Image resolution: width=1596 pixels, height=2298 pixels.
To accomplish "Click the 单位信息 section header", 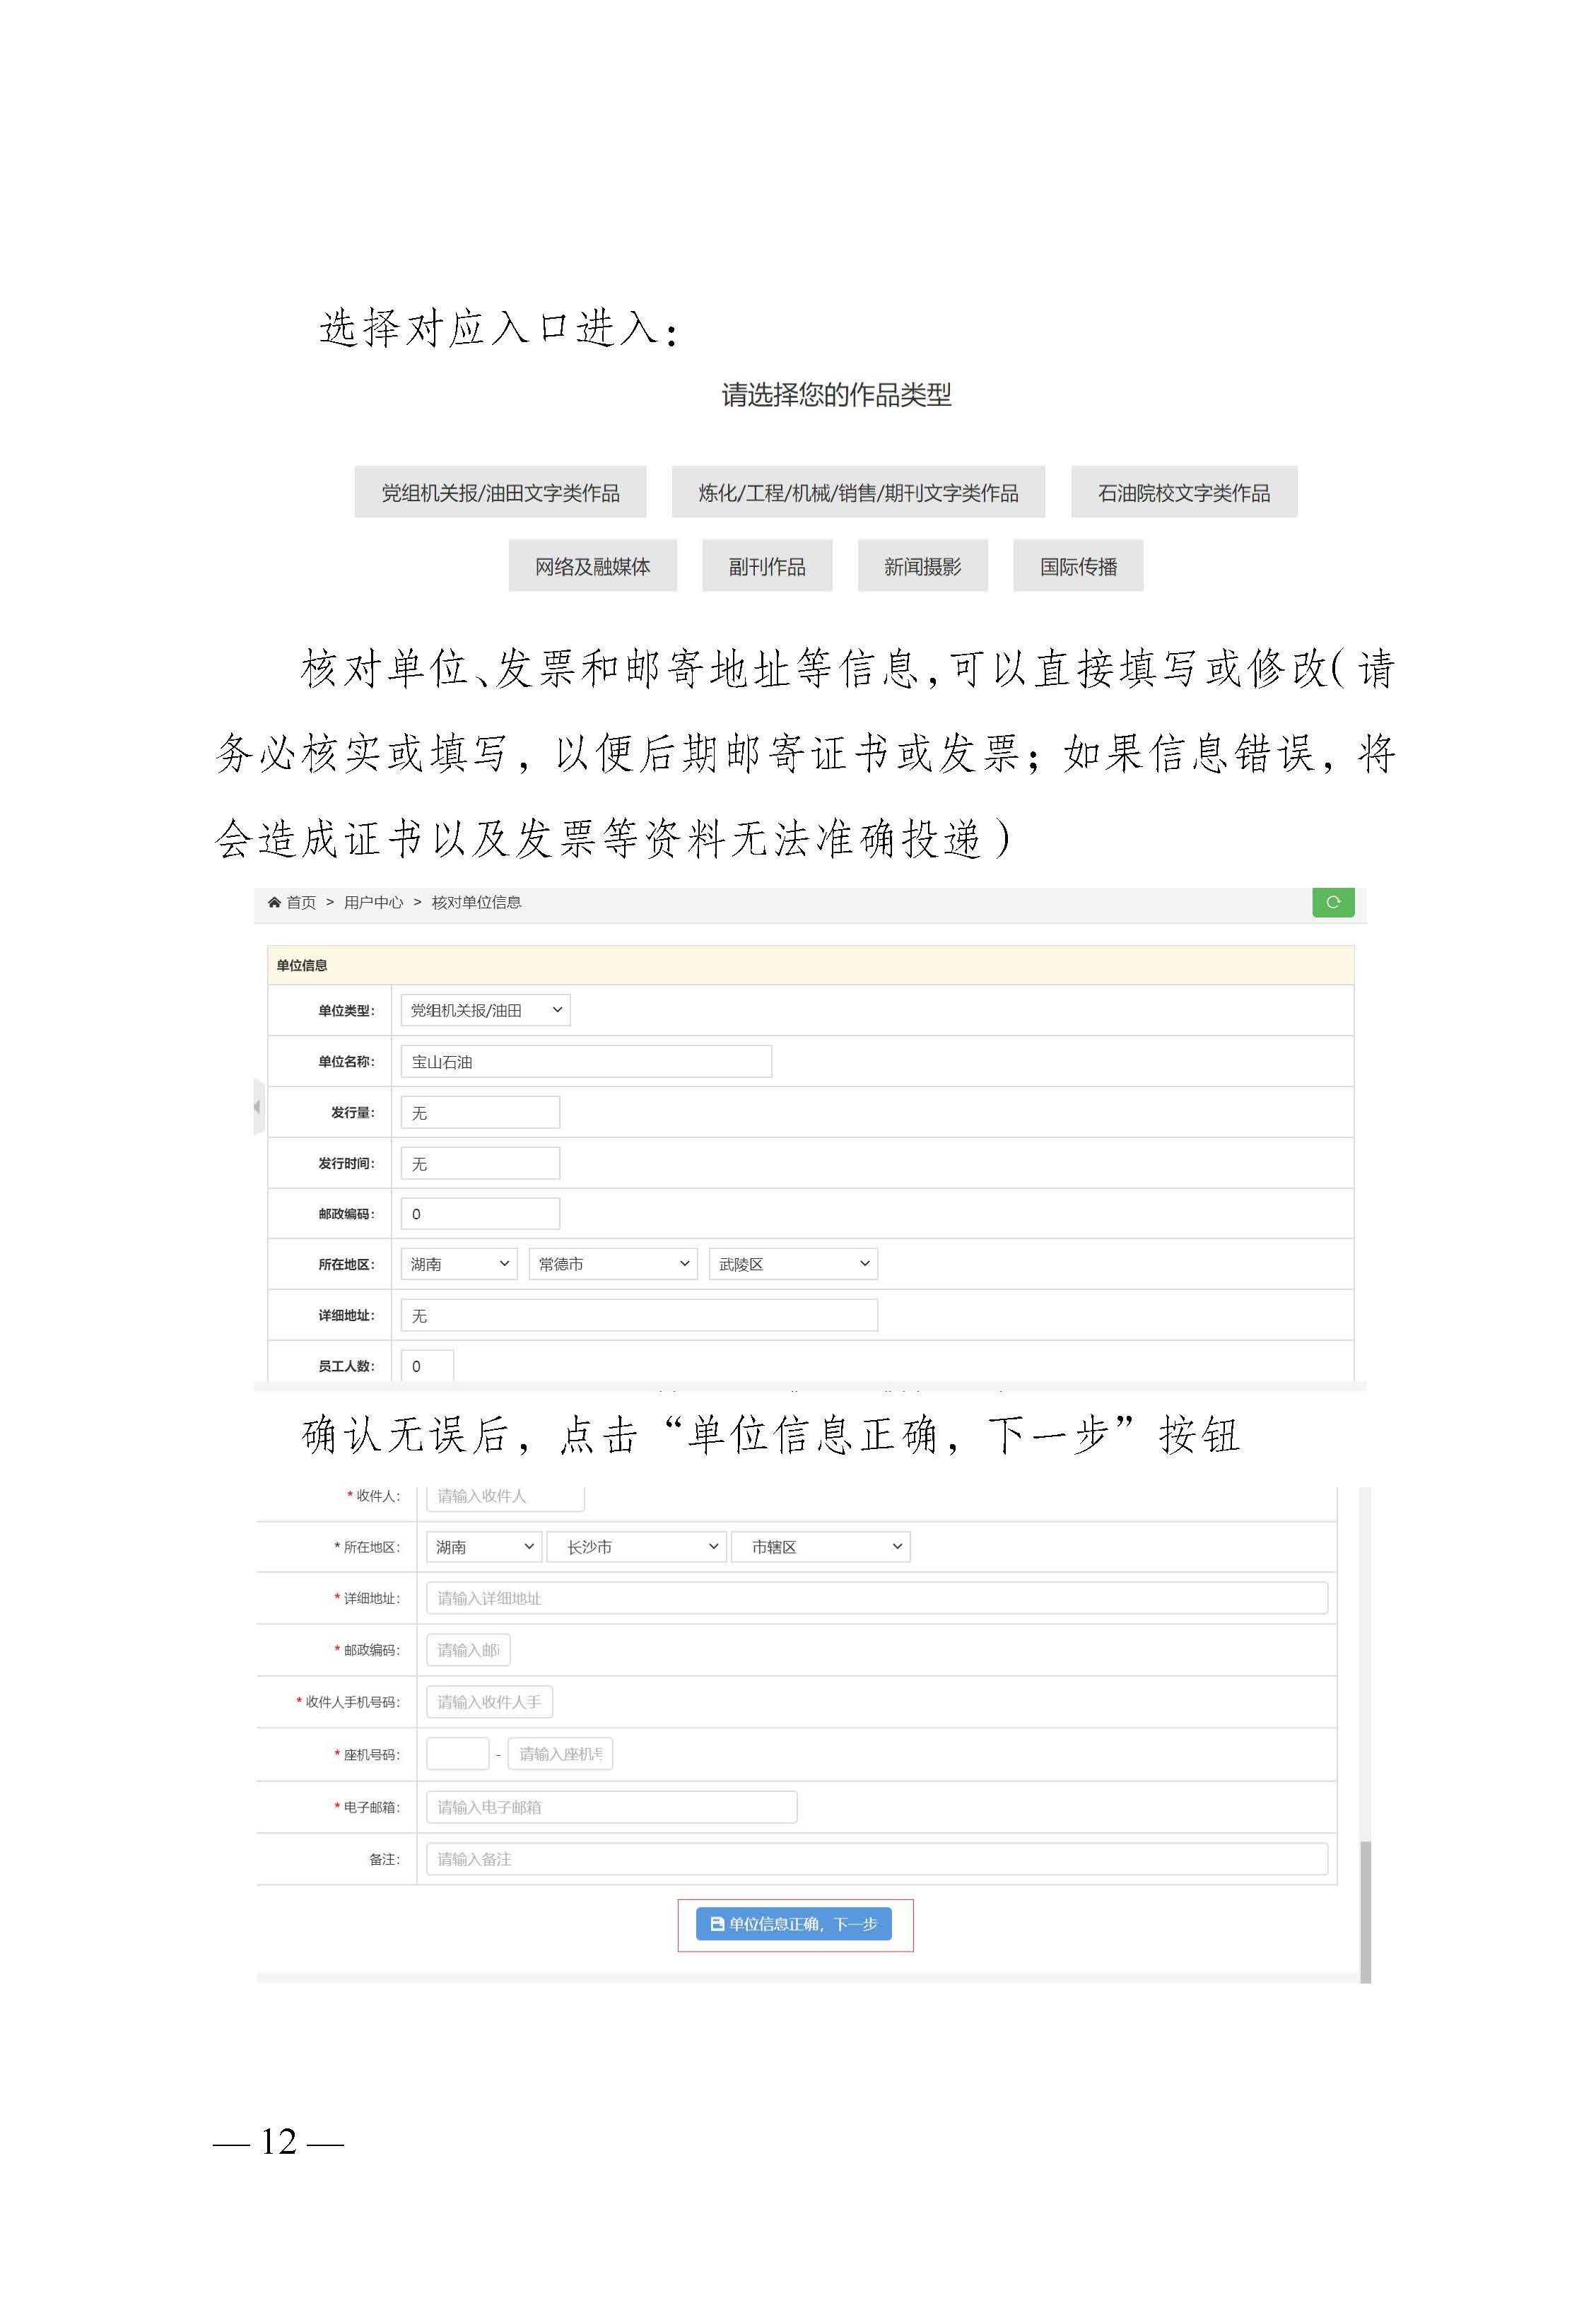I will [x=810, y=965].
